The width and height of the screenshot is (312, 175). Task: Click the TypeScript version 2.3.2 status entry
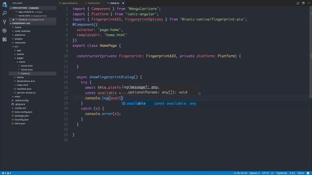tap(292, 173)
